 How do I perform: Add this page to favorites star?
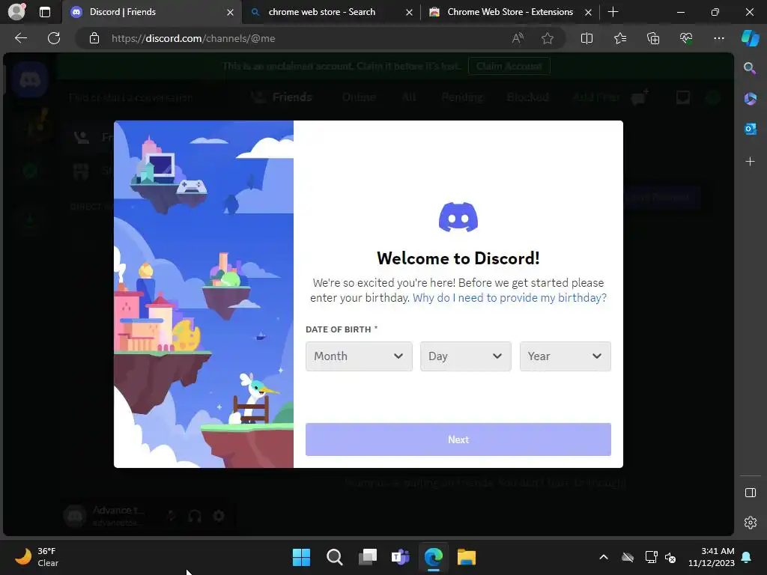pos(548,38)
